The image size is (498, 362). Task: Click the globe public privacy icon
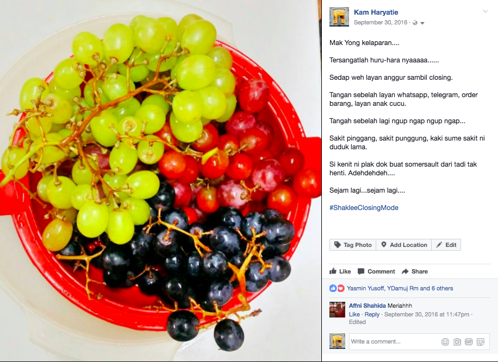(415, 23)
